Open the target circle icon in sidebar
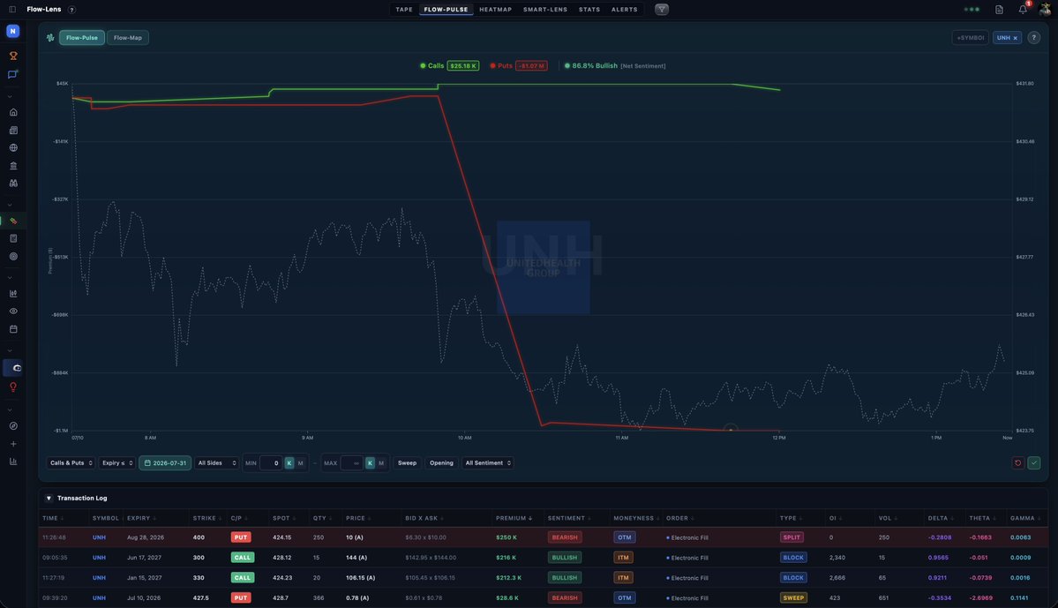This screenshot has height=608, width=1058. 13,257
